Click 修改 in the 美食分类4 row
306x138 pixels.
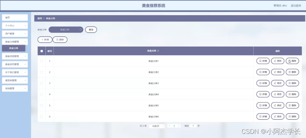(278, 94)
